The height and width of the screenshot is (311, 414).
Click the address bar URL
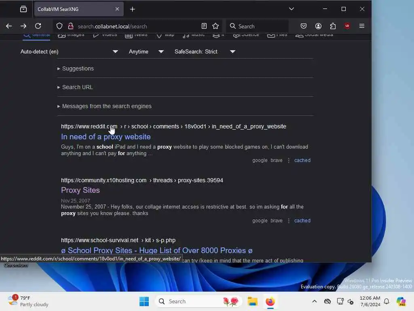click(x=112, y=26)
